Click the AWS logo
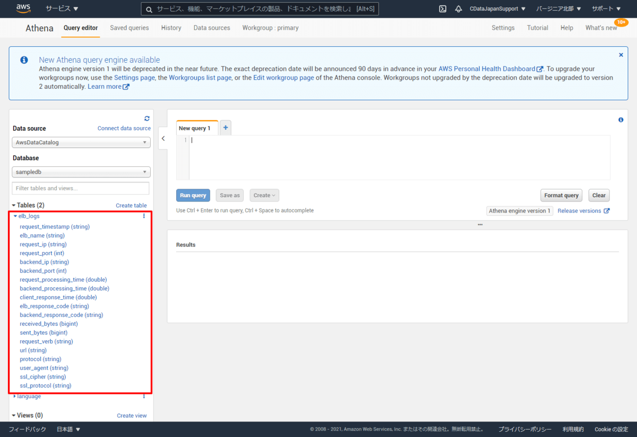Screen dimensions: 637x437 point(23,8)
